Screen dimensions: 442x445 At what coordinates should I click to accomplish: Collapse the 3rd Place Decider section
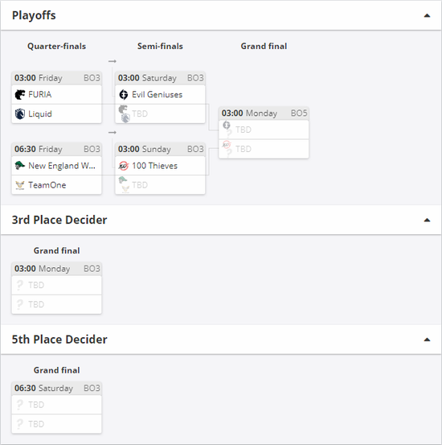(x=427, y=220)
